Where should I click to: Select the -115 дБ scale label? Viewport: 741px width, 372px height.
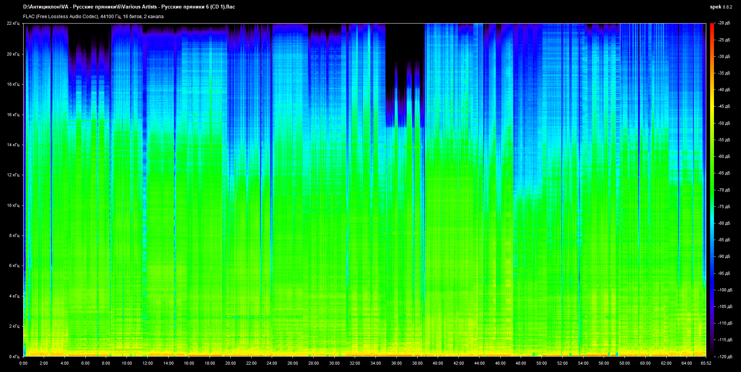(x=725, y=340)
